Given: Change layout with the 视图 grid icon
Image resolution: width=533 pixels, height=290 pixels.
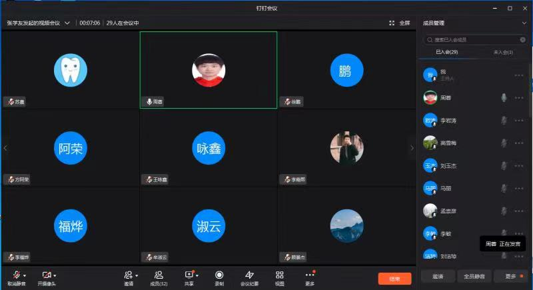Looking at the screenshot, I should pos(279,275).
